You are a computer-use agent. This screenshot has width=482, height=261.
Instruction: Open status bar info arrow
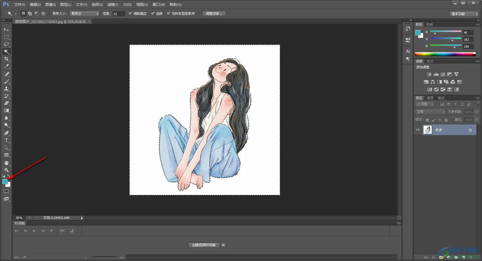[82, 218]
